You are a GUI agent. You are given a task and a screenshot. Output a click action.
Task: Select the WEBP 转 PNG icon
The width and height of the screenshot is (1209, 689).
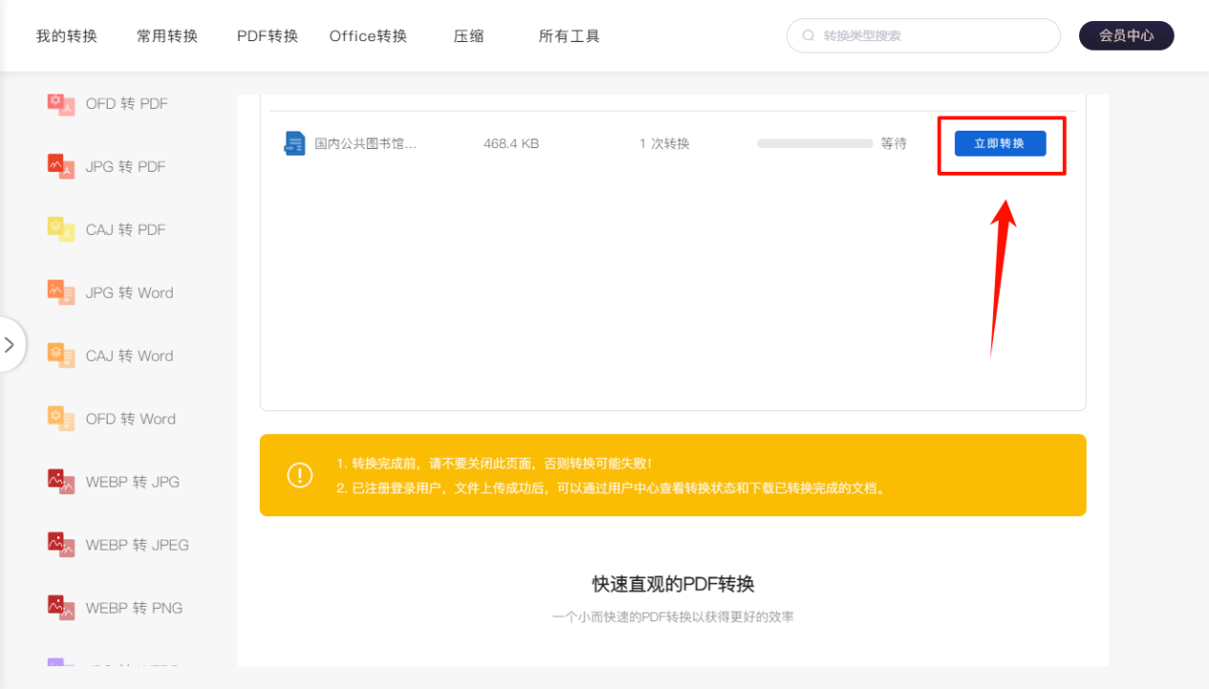(x=61, y=608)
